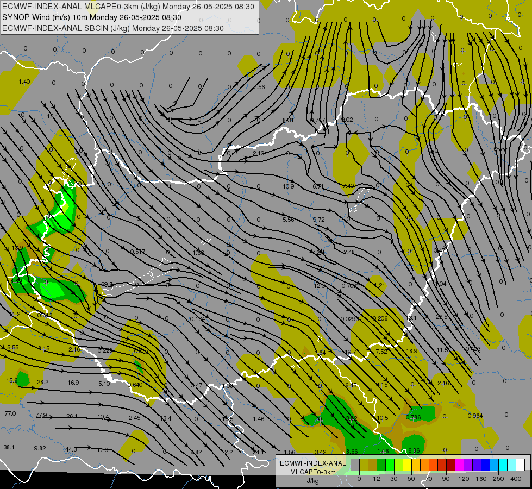Click the map value 0.640
Image resolution: width=532 pixels, height=489 pixels.
coord(135,385)
